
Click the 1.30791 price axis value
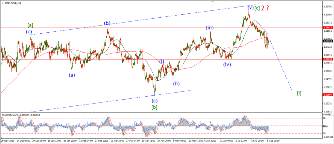[x=327, y=7]
